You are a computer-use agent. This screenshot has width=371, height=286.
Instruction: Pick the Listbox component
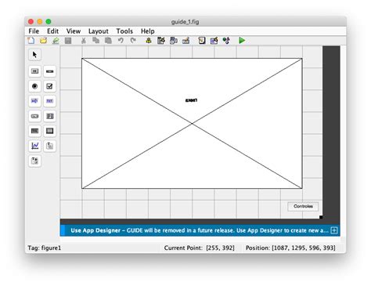(49, 116)
